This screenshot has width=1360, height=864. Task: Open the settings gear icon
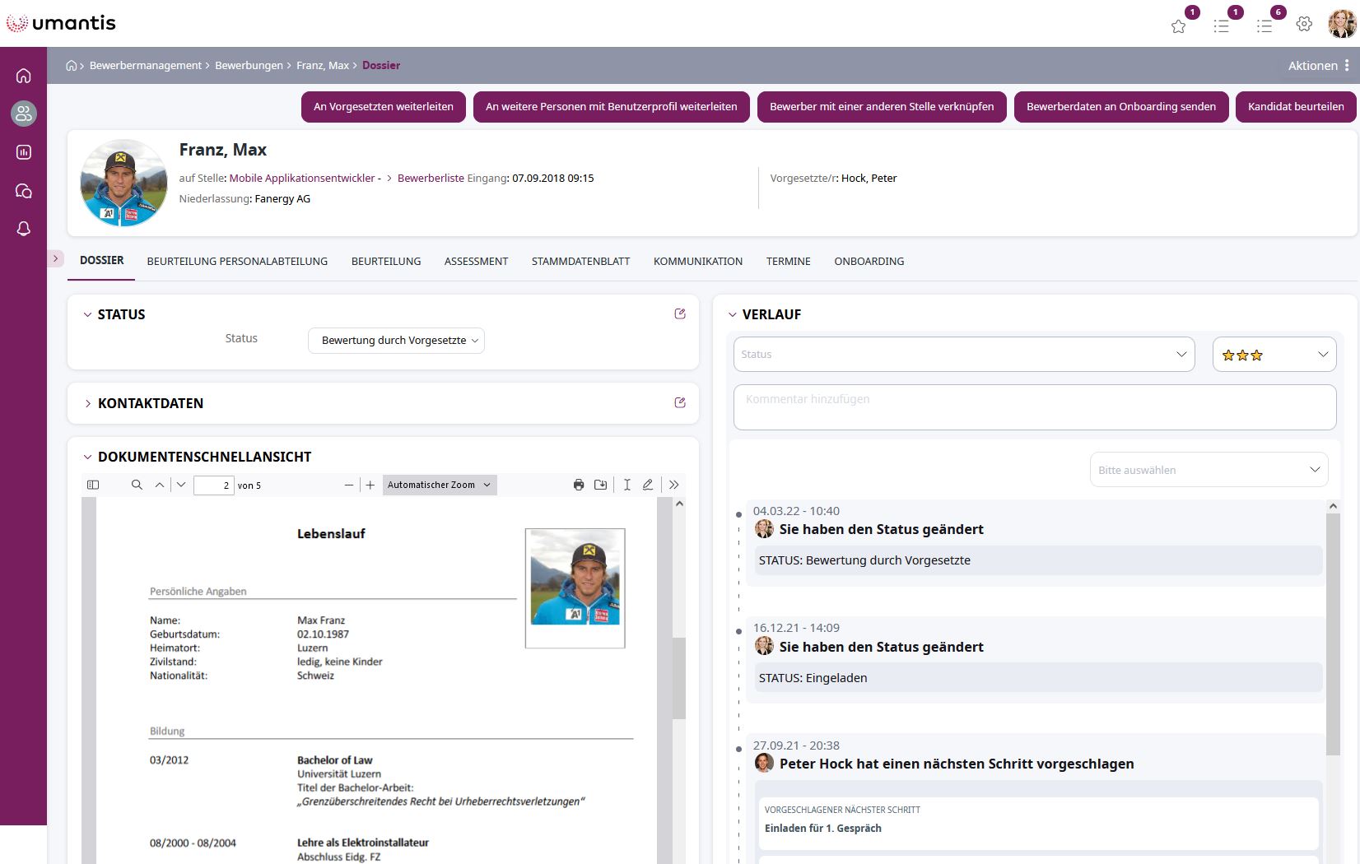[1304, 24]
